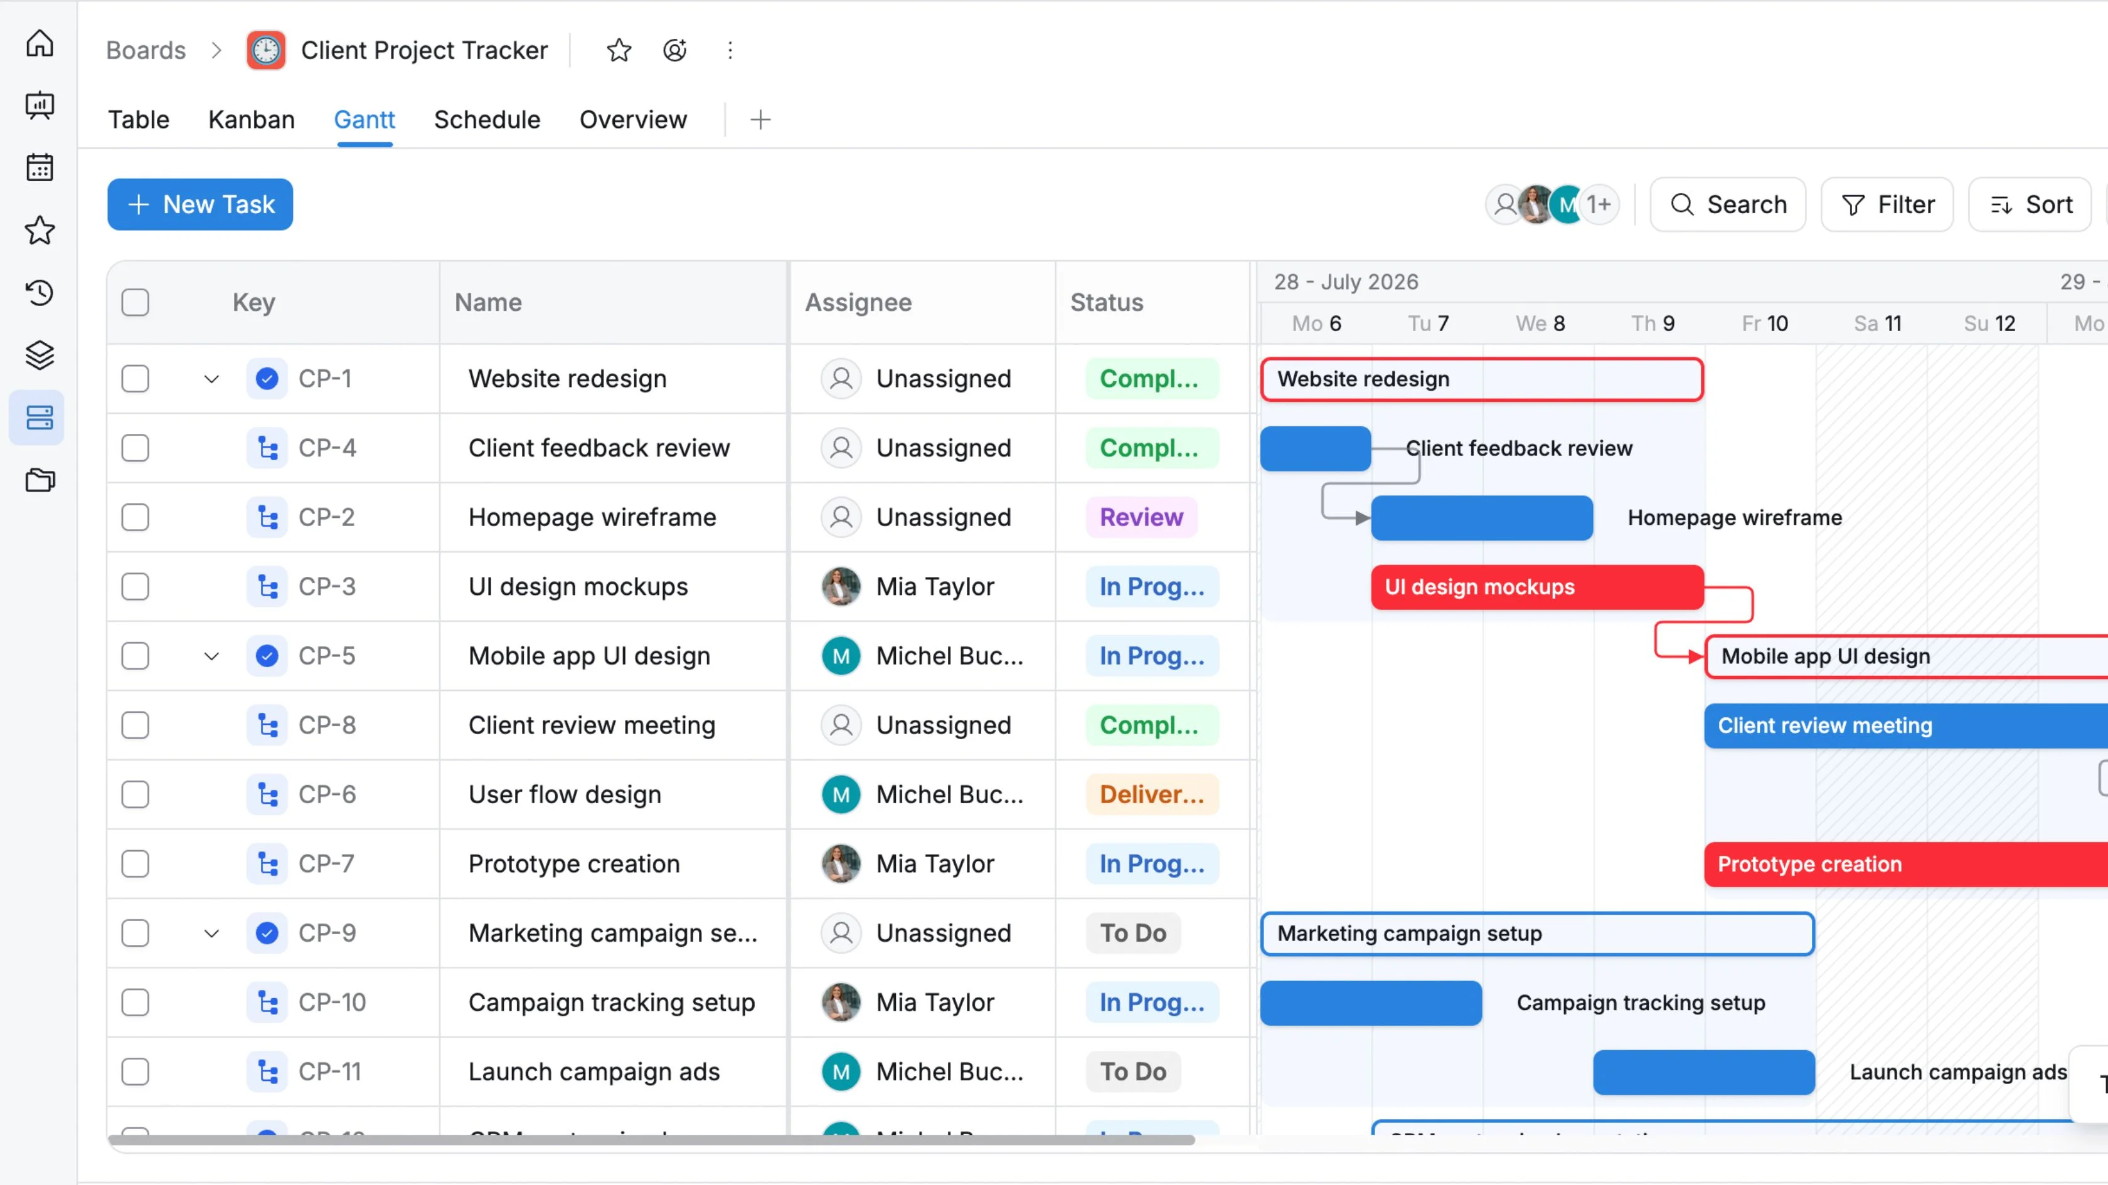Click the 1+ members avatar badge
The width and height of the screenshot is (2108, 1185).
[x=1598, y=204]
